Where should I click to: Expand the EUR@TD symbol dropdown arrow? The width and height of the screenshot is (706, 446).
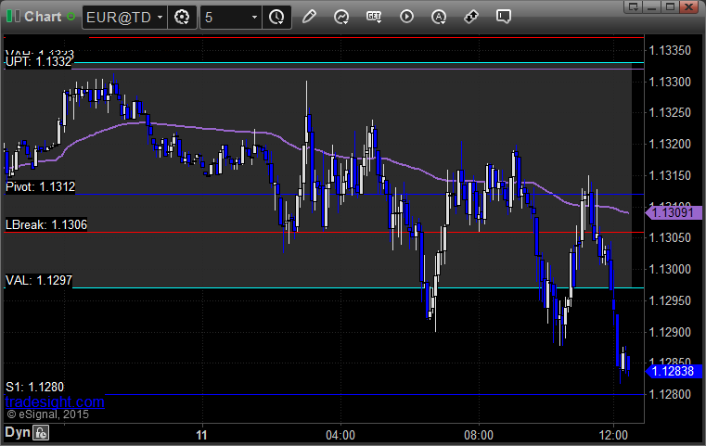click(160, 18)
